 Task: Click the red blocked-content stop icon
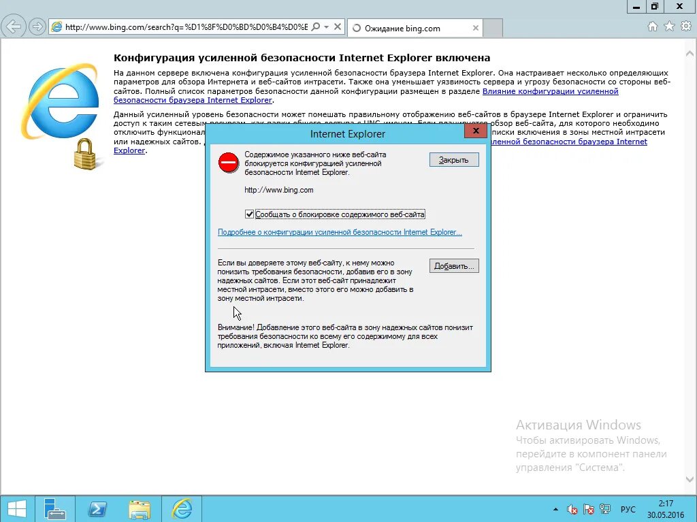[x=229, y=162]
